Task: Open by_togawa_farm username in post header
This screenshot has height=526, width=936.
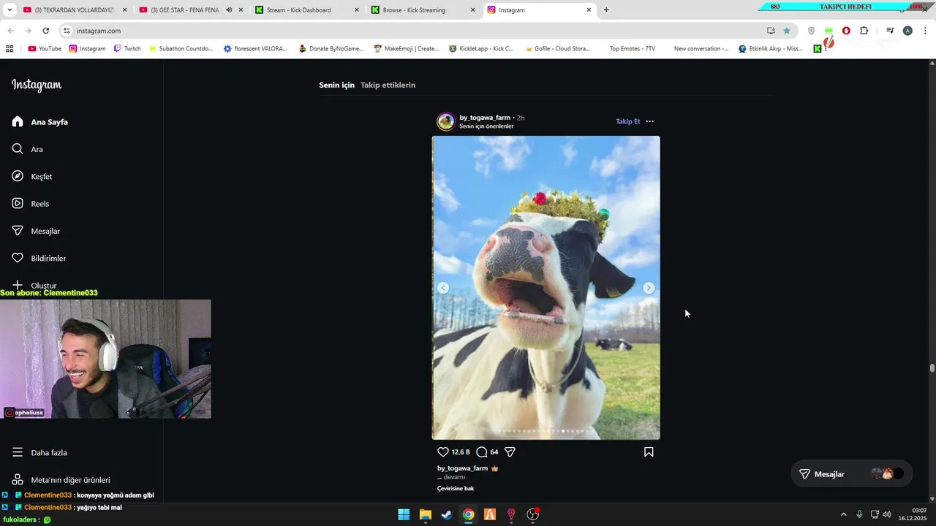Action: (x=485, y=118)
